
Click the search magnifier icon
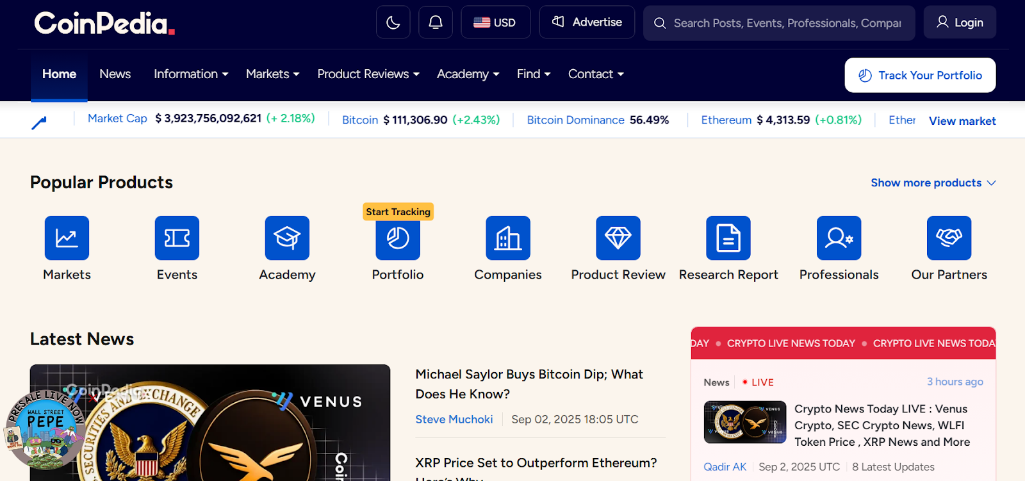(660, 23)
